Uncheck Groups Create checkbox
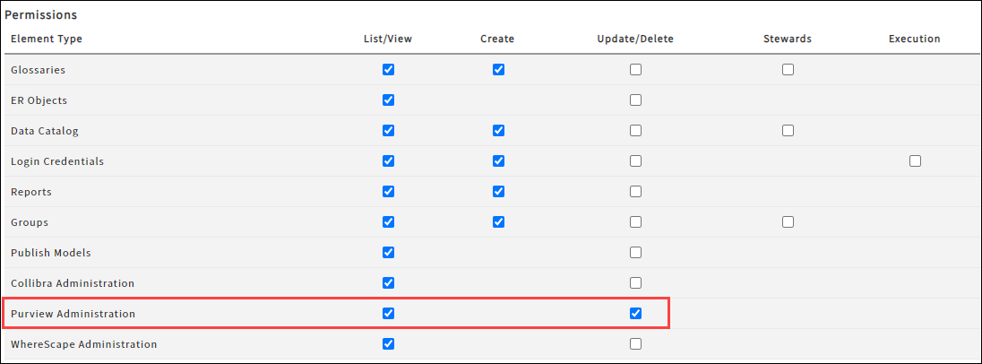The width and height of the screenshot is (982, 364). (x=498, y=221)
